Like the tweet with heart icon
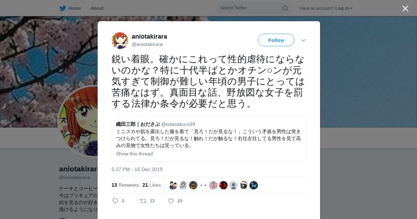 tap(171, 201)
